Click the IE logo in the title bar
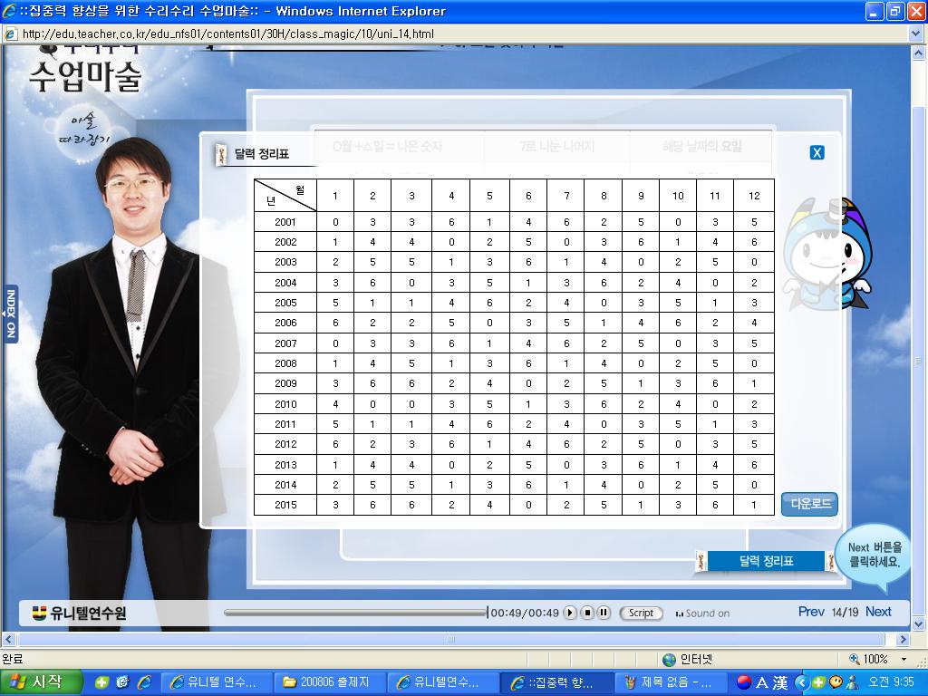 [9, 11]
